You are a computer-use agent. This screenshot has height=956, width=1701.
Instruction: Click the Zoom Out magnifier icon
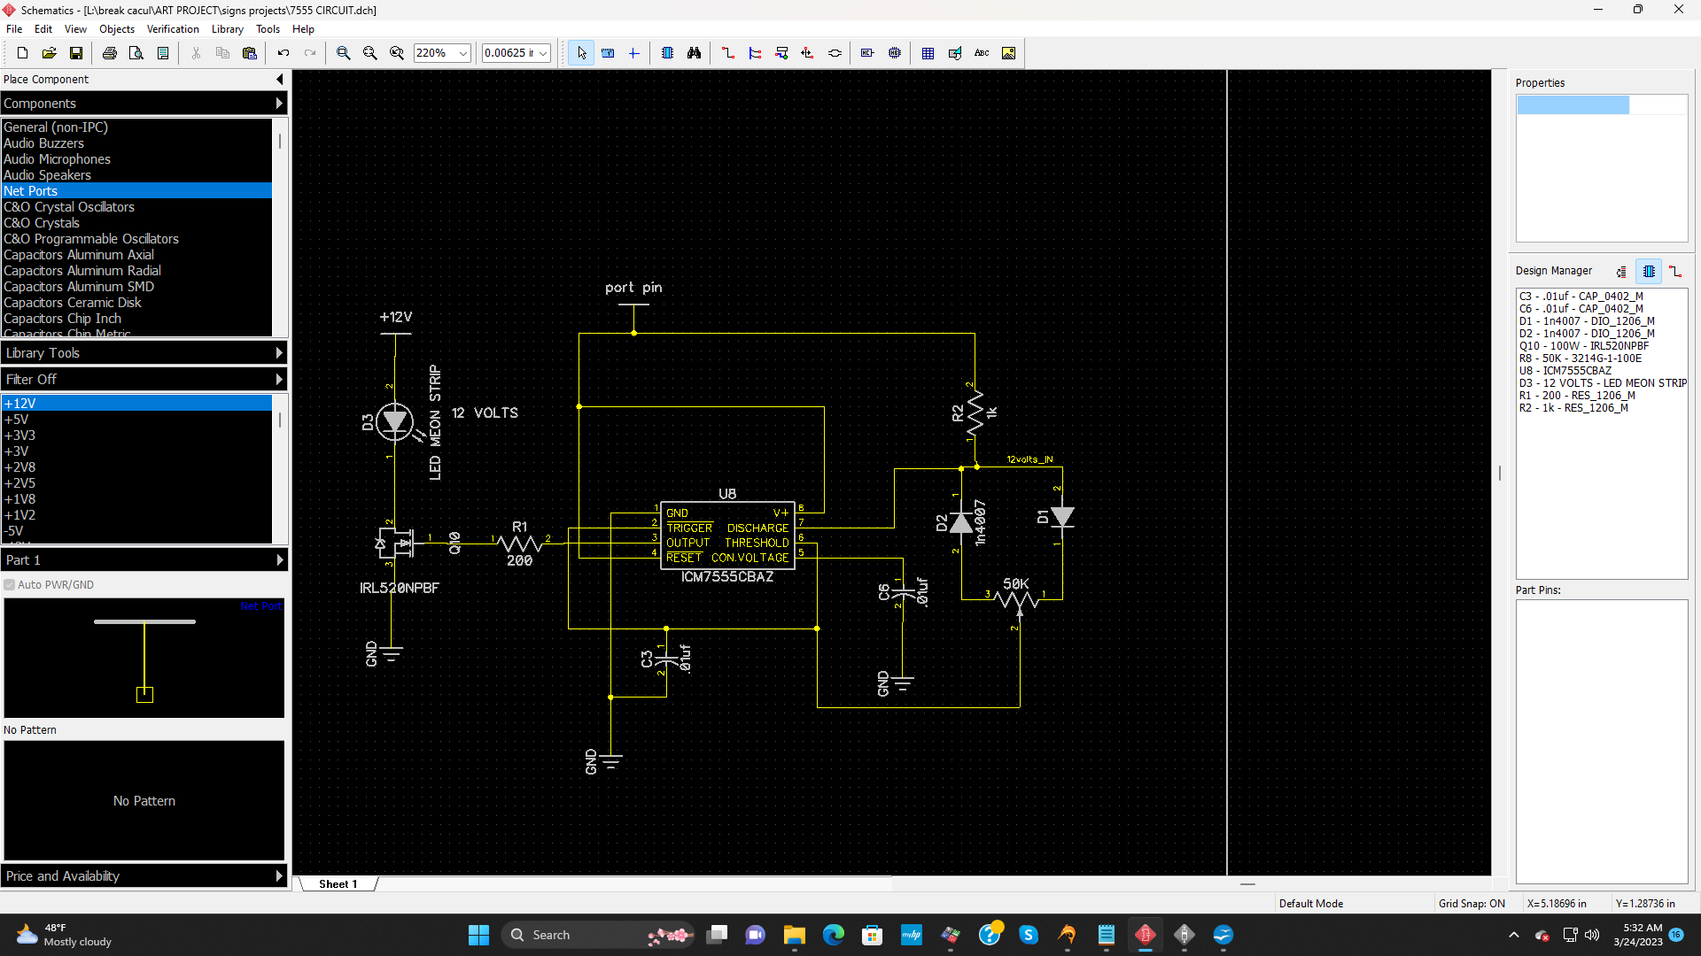coord(370,53)
